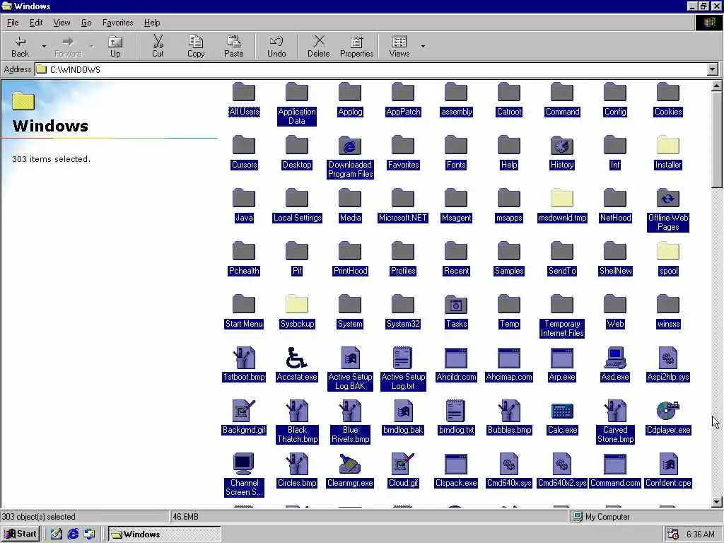Open the File menu
Image resolution: width=724 pixels, height=543 pixels.
(x=13, y=23)
